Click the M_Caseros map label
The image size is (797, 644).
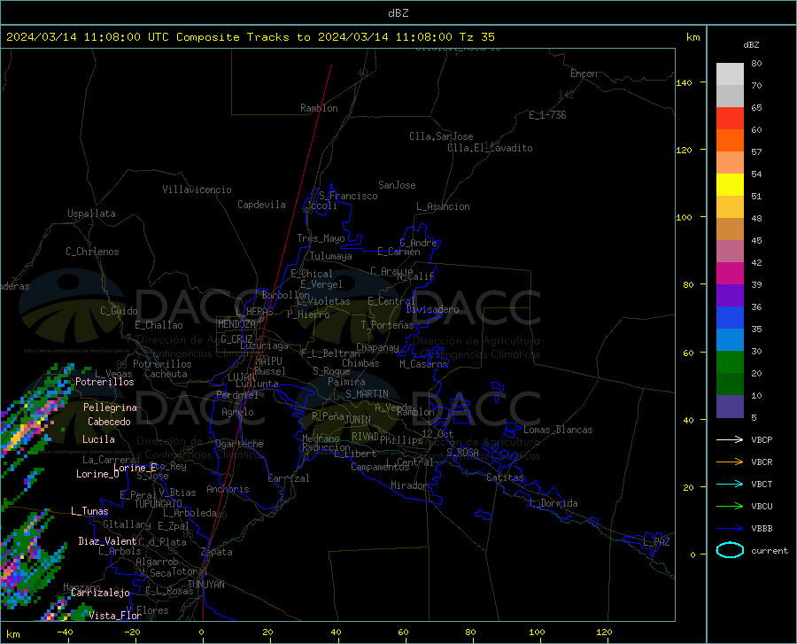[423, 363]
